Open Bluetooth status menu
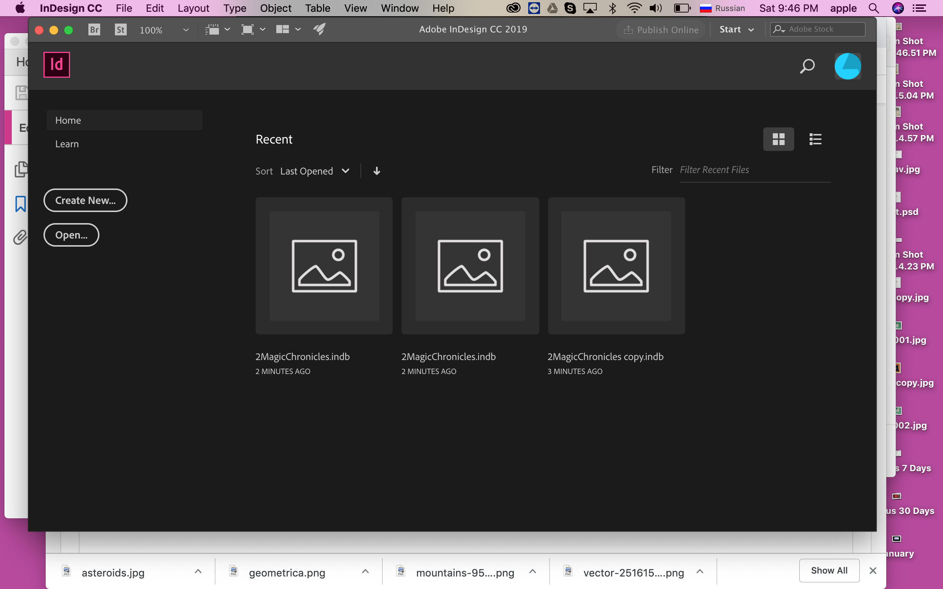This screenshot has height=589, width=943. pos(612,8)
